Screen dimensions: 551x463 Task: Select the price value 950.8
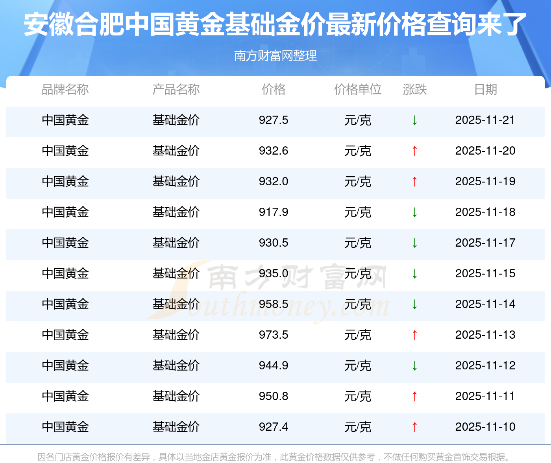coord(274,396)
